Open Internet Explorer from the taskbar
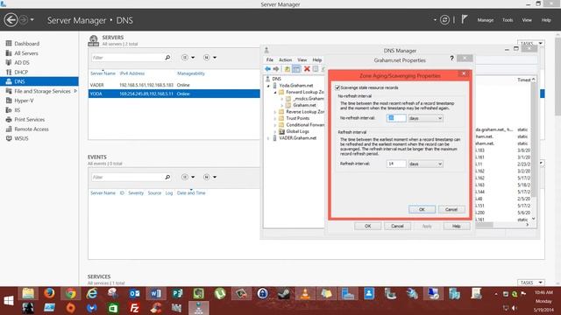Image resolution: width=561 pixels, height=315 pixels. (x=92, y=293)
